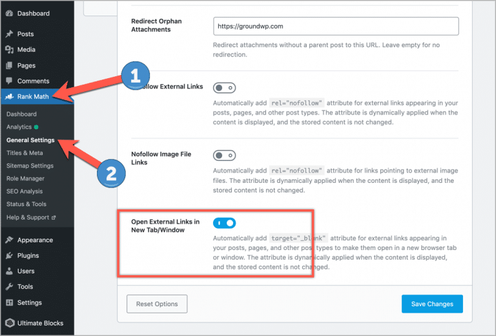Click rel="nofollow" code under Nofollow External Links
The image size is (496, 336).
click(296, 103)
